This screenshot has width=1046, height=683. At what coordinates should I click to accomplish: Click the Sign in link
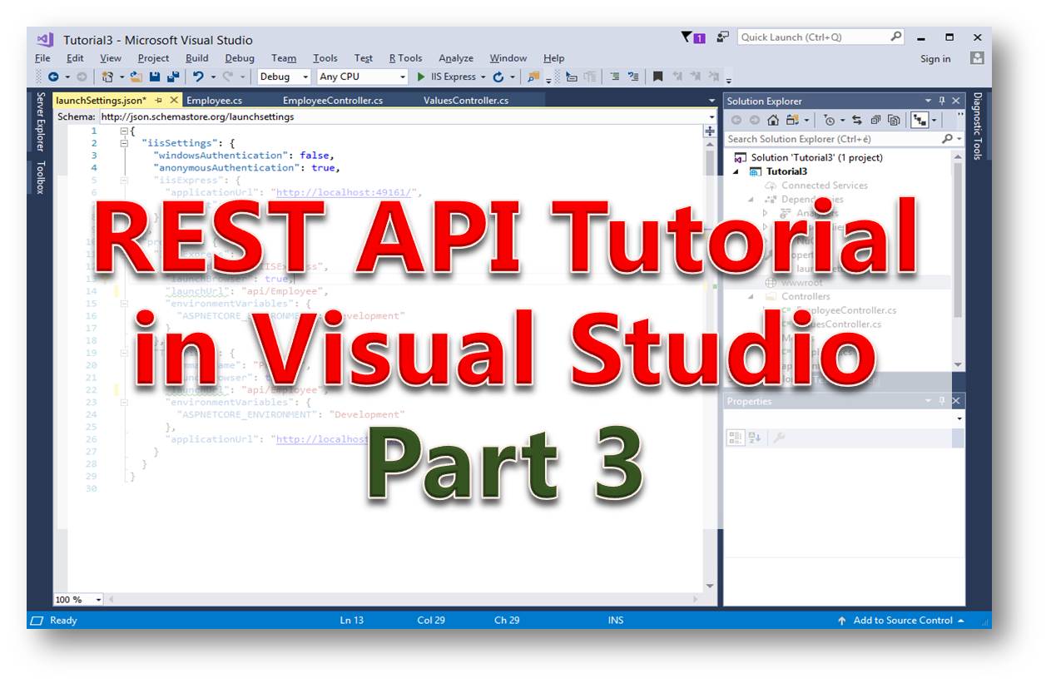tap(934, 58)
